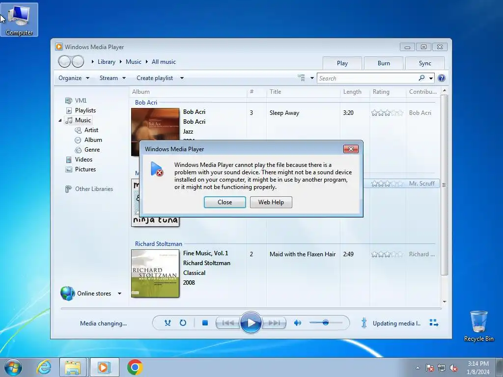Open the Sync tab
The width and height of the screenshot is (503, 377).
(x=425, y=63)
